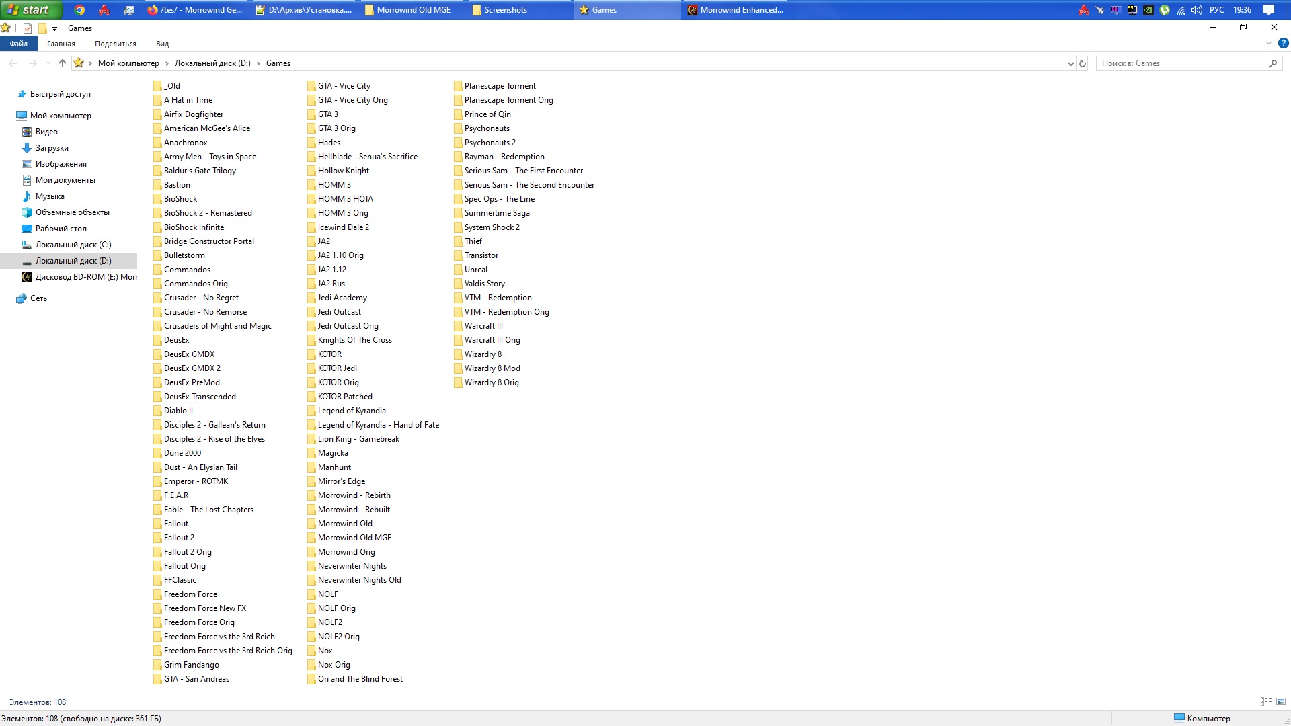Click the volume speaker tray icon
Screen dimensions: 1291x726
click(x=1197, y=10)
